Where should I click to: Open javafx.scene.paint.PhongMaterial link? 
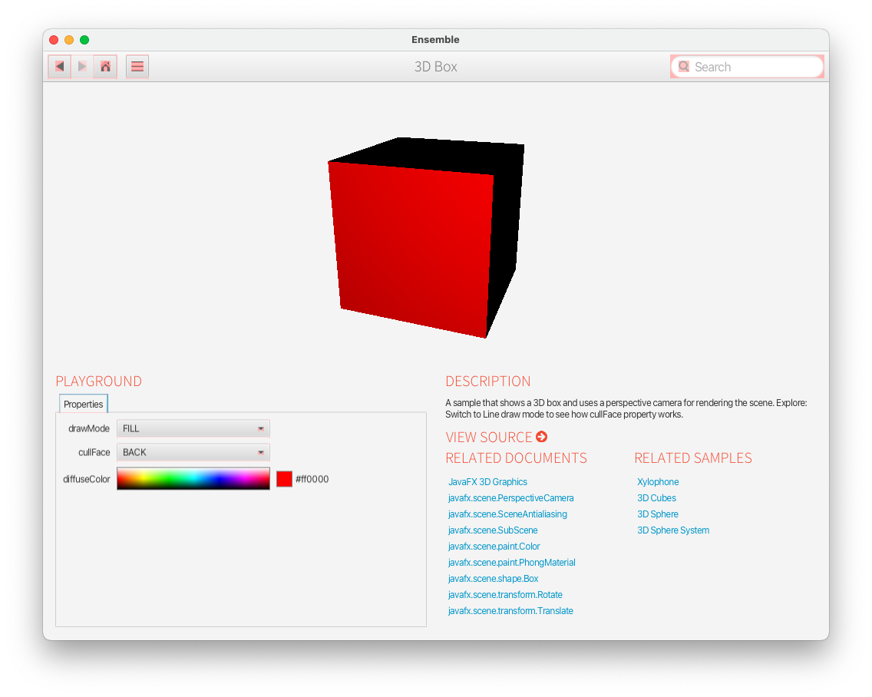pos(511,563)
